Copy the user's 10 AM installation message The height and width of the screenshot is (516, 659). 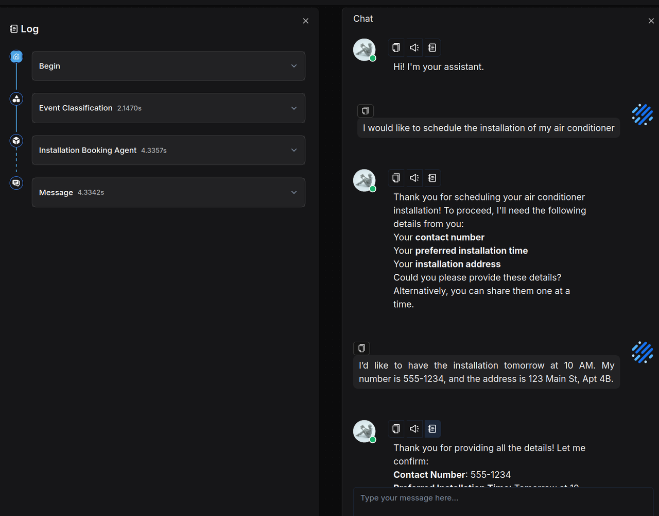361,348
